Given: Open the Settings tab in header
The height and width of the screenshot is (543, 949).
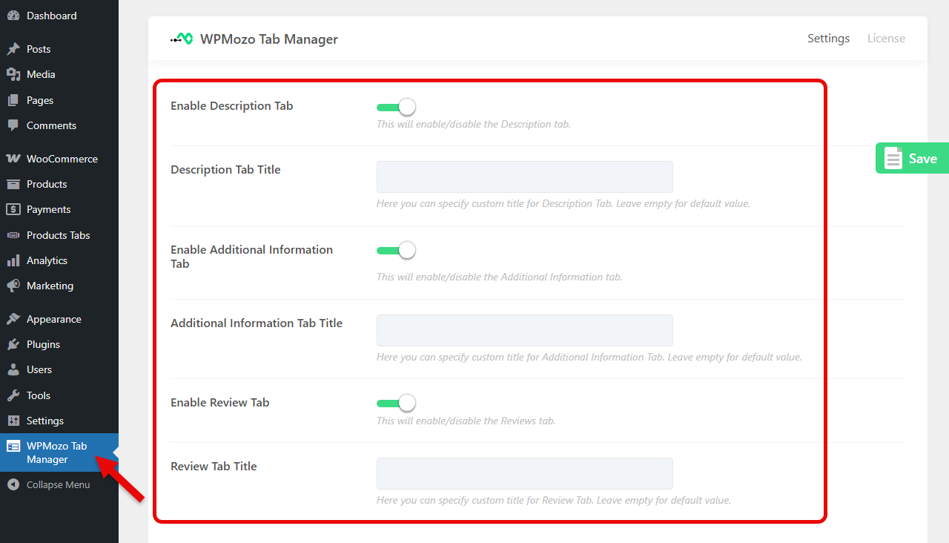Looking at the screenshot, I should 829,39.
